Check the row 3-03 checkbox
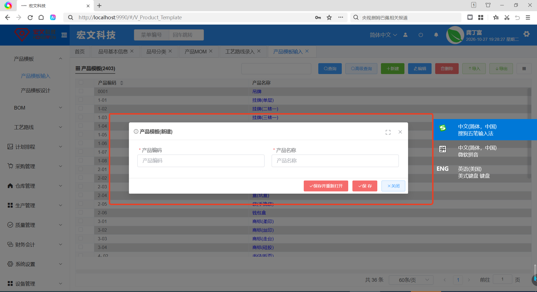 [81, 238]
